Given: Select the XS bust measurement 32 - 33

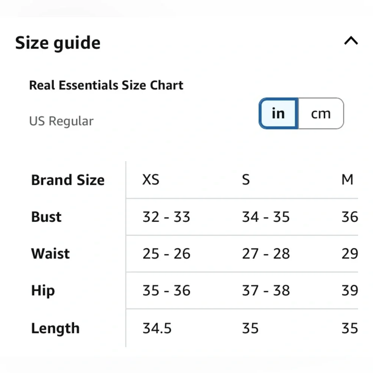Looking at the screenshot, I should coord(166,217).
